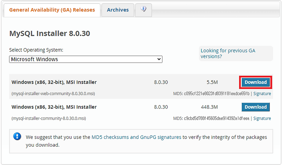Viewport: 282px width, 165px height.
Task: Open Signature link for 448.3M installer
Action: pos(262,118)
